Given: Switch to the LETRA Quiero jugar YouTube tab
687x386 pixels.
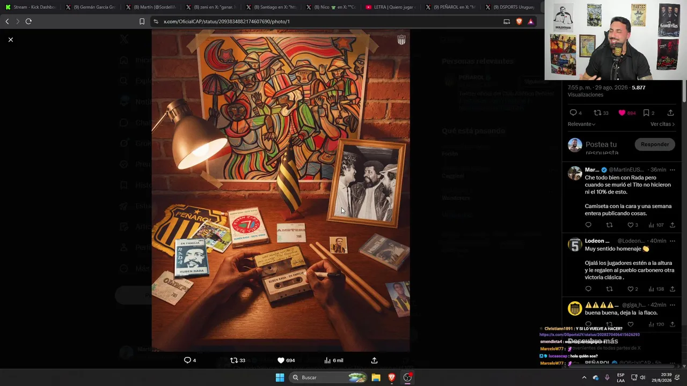Looking at the screenshot, I should [392, 7].
